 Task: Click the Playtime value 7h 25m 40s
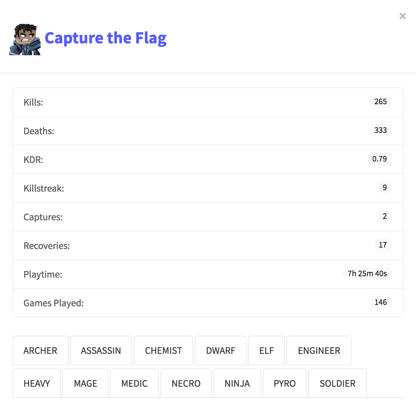367,274
